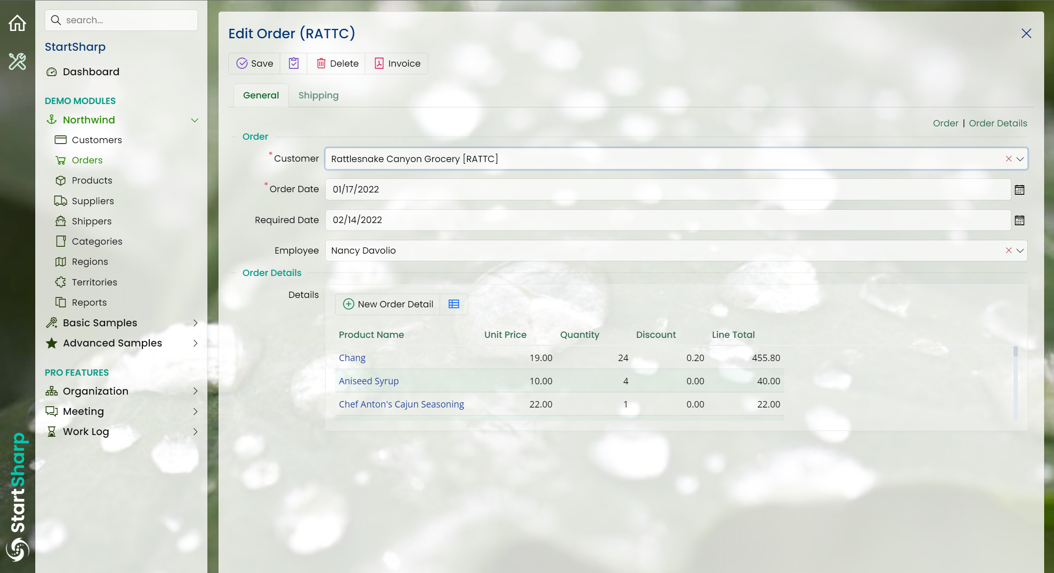1054x573 pixels.
Task: Open the Customer dropdown arrow
Action: (1020, 159)
